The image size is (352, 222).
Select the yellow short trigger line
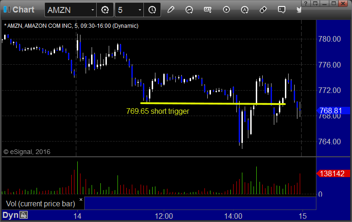[213, 104]
